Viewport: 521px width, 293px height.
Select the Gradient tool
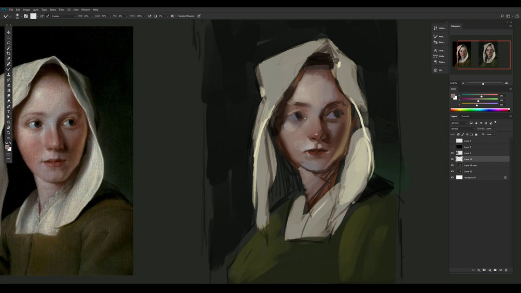[x=9, y=90]
